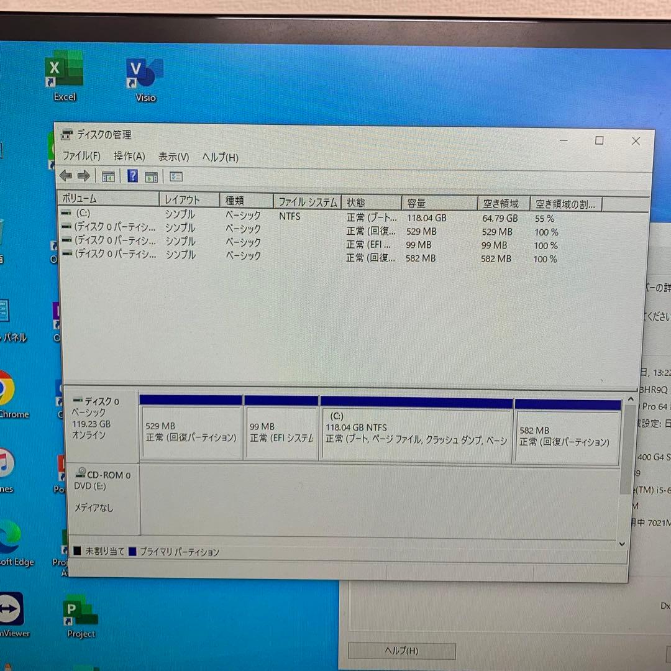
Task: Click the プライマリ パーティション legend color swatch
Action: pyautogui.click(x=132, y=551)
